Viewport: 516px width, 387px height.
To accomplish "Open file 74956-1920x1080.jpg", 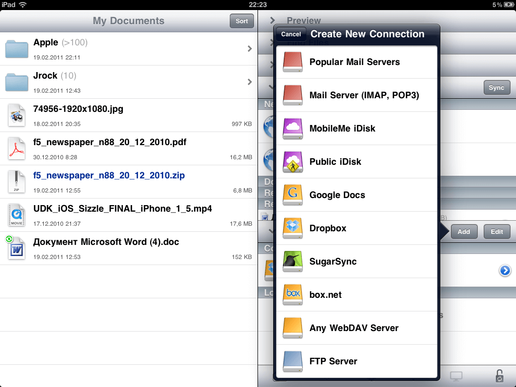I will (128, 115).
